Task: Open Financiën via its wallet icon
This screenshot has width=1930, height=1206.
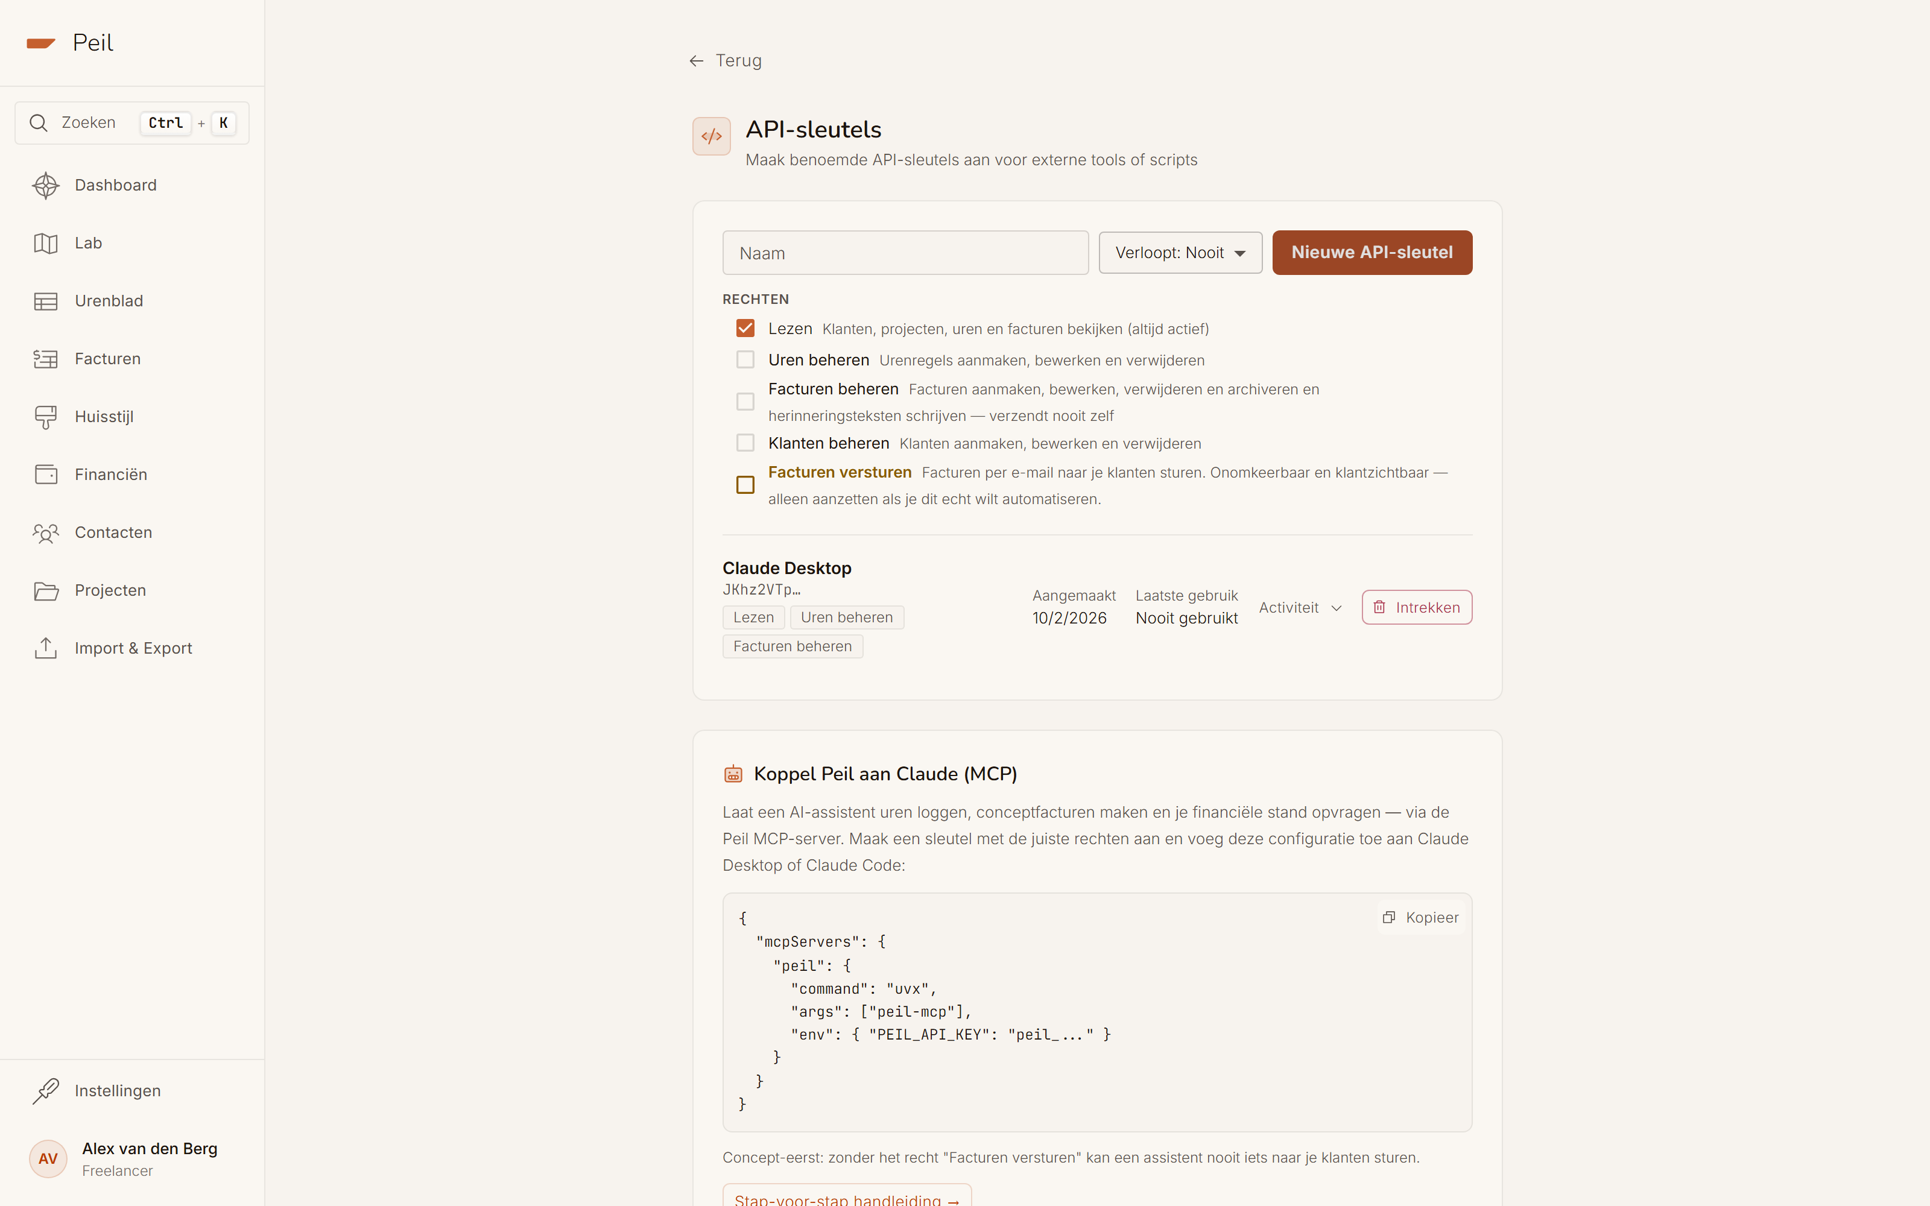Action: click(45, 475)
